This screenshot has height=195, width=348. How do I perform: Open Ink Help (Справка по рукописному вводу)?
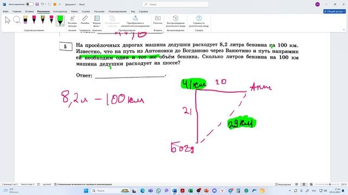click(199, 22)
